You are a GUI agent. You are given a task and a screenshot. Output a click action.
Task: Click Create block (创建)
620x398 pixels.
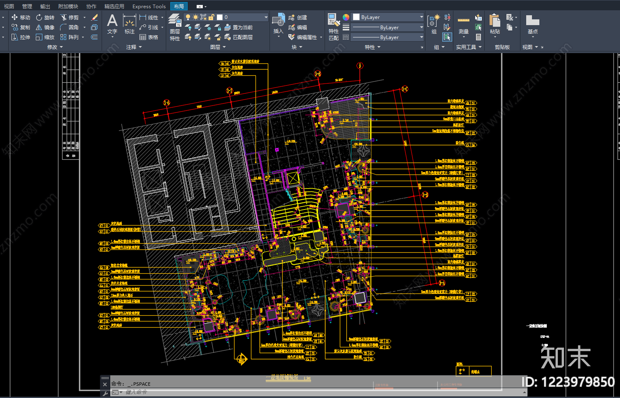298,17
